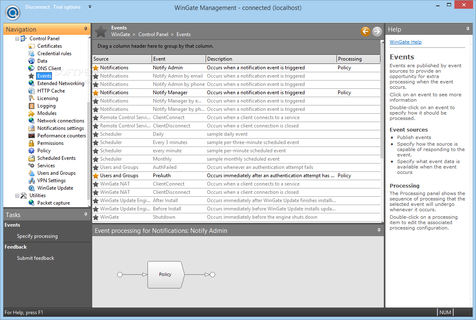
Task: Select the Notify Admin by email row
Action: pos(236,76)
